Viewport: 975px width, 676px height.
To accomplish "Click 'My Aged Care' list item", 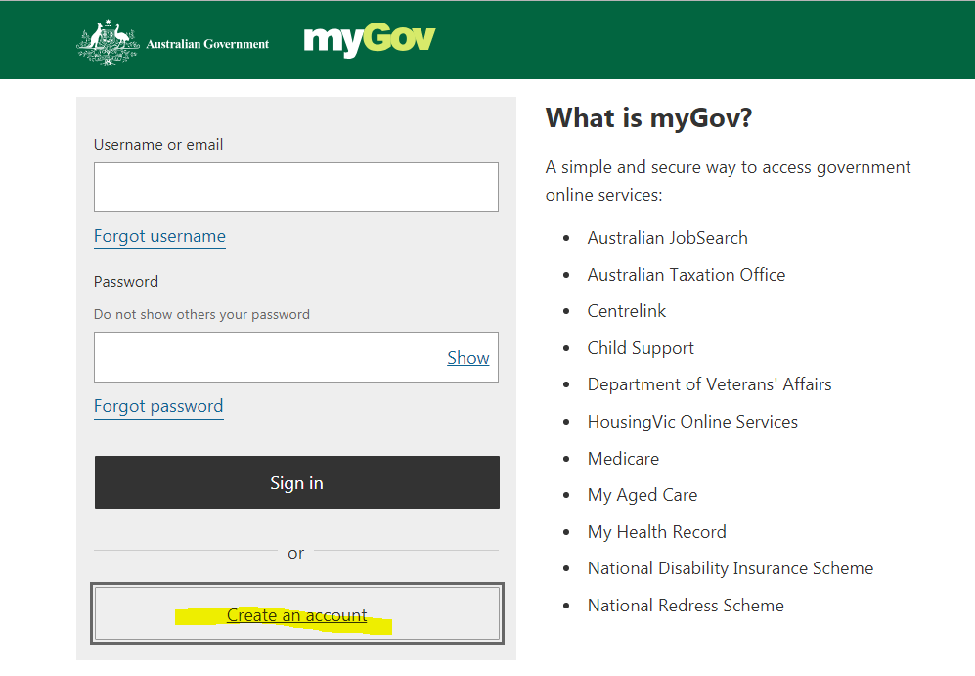I will point(643,495).
